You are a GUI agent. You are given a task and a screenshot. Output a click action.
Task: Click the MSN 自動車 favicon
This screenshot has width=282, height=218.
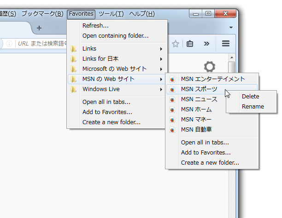(x=172, y=130)
